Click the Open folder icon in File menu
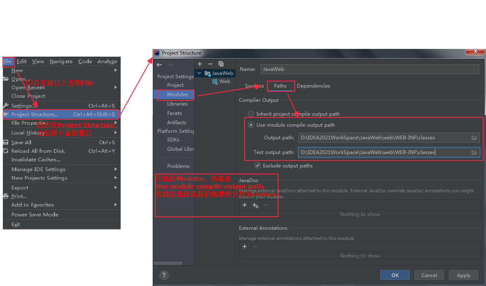 coord(6,79)
